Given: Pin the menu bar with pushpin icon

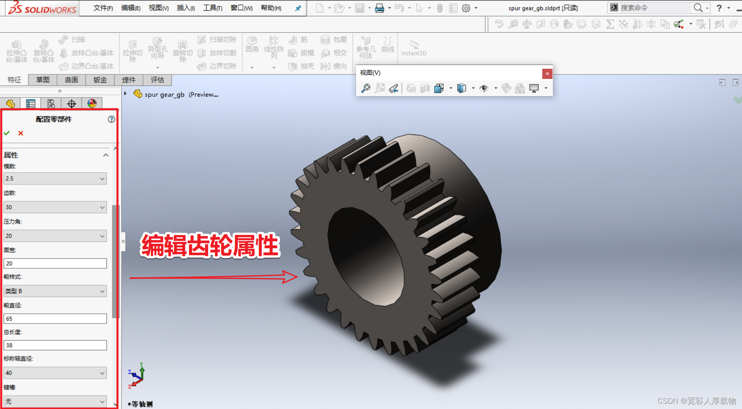Looking at the screenshot, I should pos(298,8).
